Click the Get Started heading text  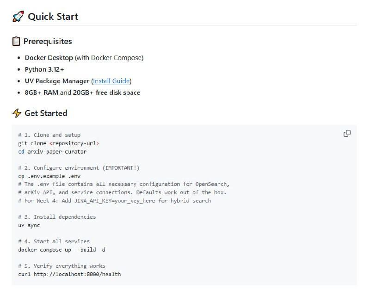coord(46,113)
